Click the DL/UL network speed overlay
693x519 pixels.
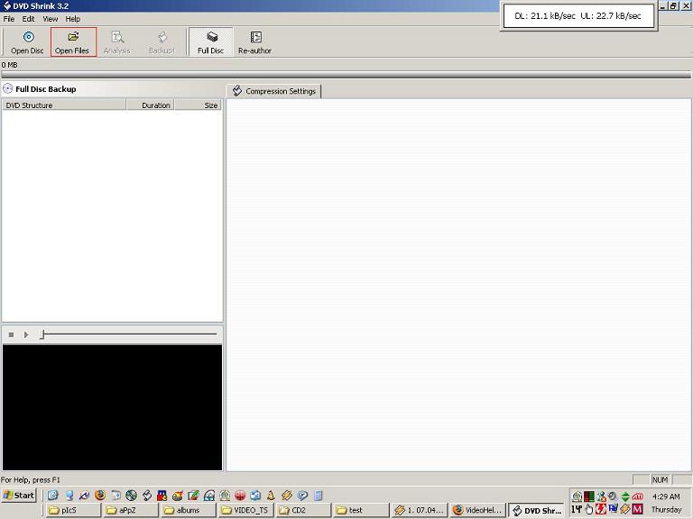578,16
